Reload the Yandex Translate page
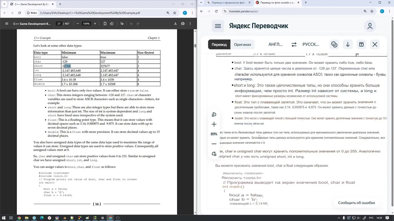 tap(216, 11)
